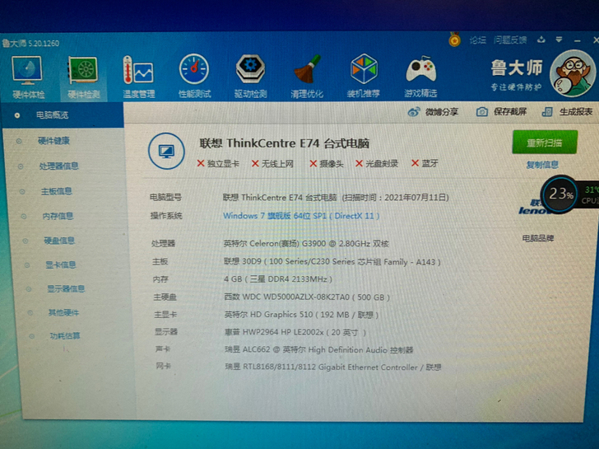
Task: Click monitor value HP LE2002x
Action: 295,332
